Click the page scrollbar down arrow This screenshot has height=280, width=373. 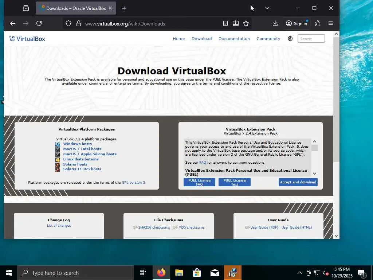[x=336, y=236]
